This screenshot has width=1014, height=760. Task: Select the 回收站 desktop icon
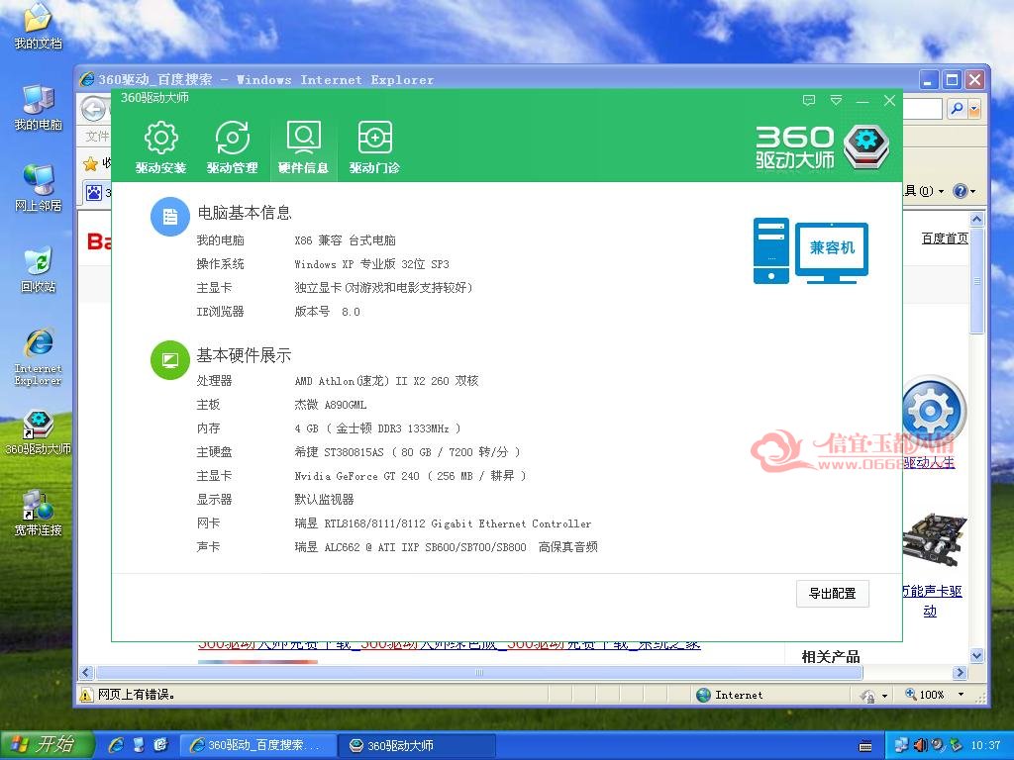[x=39, y=270]
